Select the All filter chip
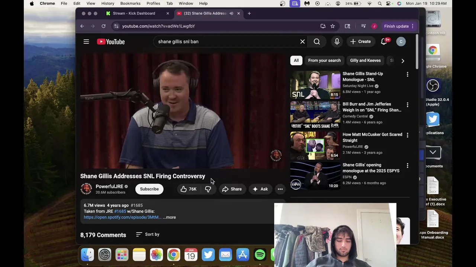The height and width of the screenshot is (267, 476). click(x=296, y=60)
